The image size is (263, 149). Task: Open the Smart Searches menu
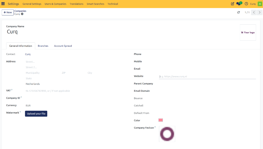[x=96, y=4]
